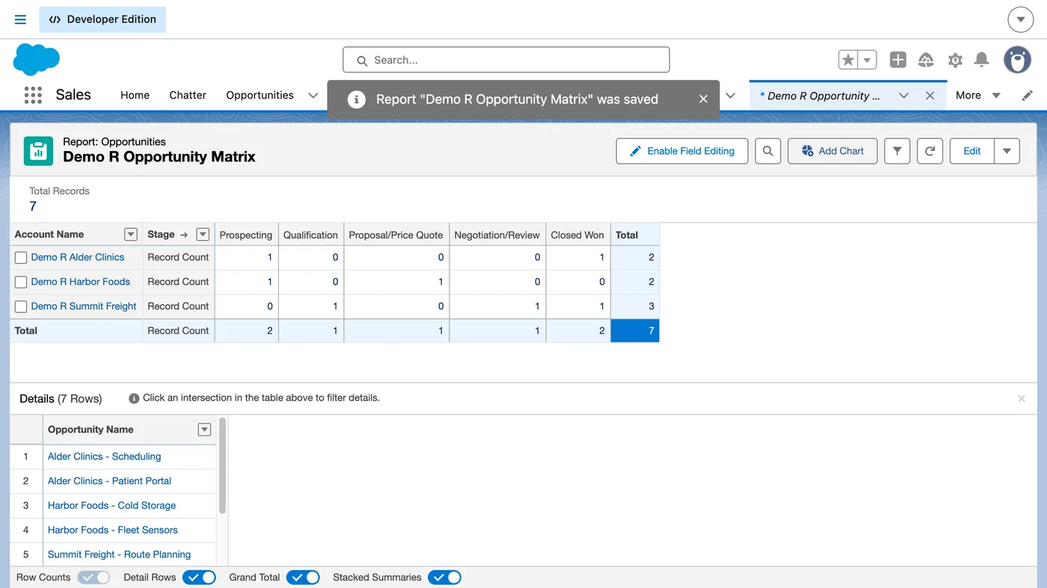Open the Global Actions plus icon
Screen dimensions: 1047x588
tap(898, 60)
